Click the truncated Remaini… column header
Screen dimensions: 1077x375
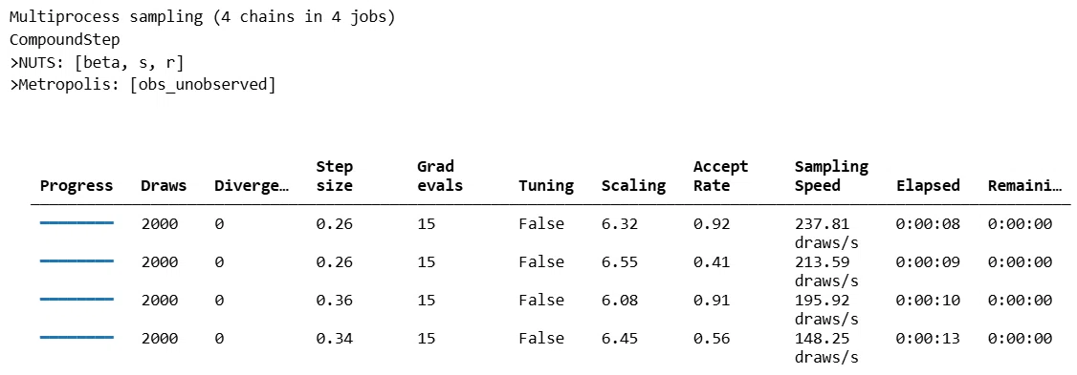tap(1024, 186)
